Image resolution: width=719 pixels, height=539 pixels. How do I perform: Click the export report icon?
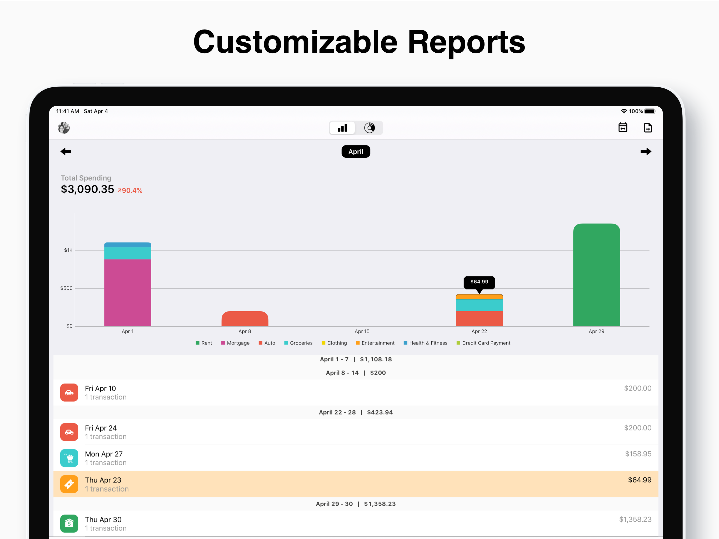pyautogui.click(x=648, y=127)
